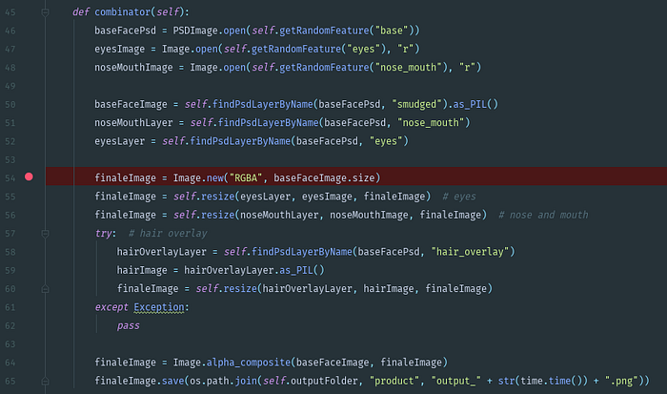Remove the red breakpoint on line 54
This screenshot has width=667, height=394.
coord(29,177)
